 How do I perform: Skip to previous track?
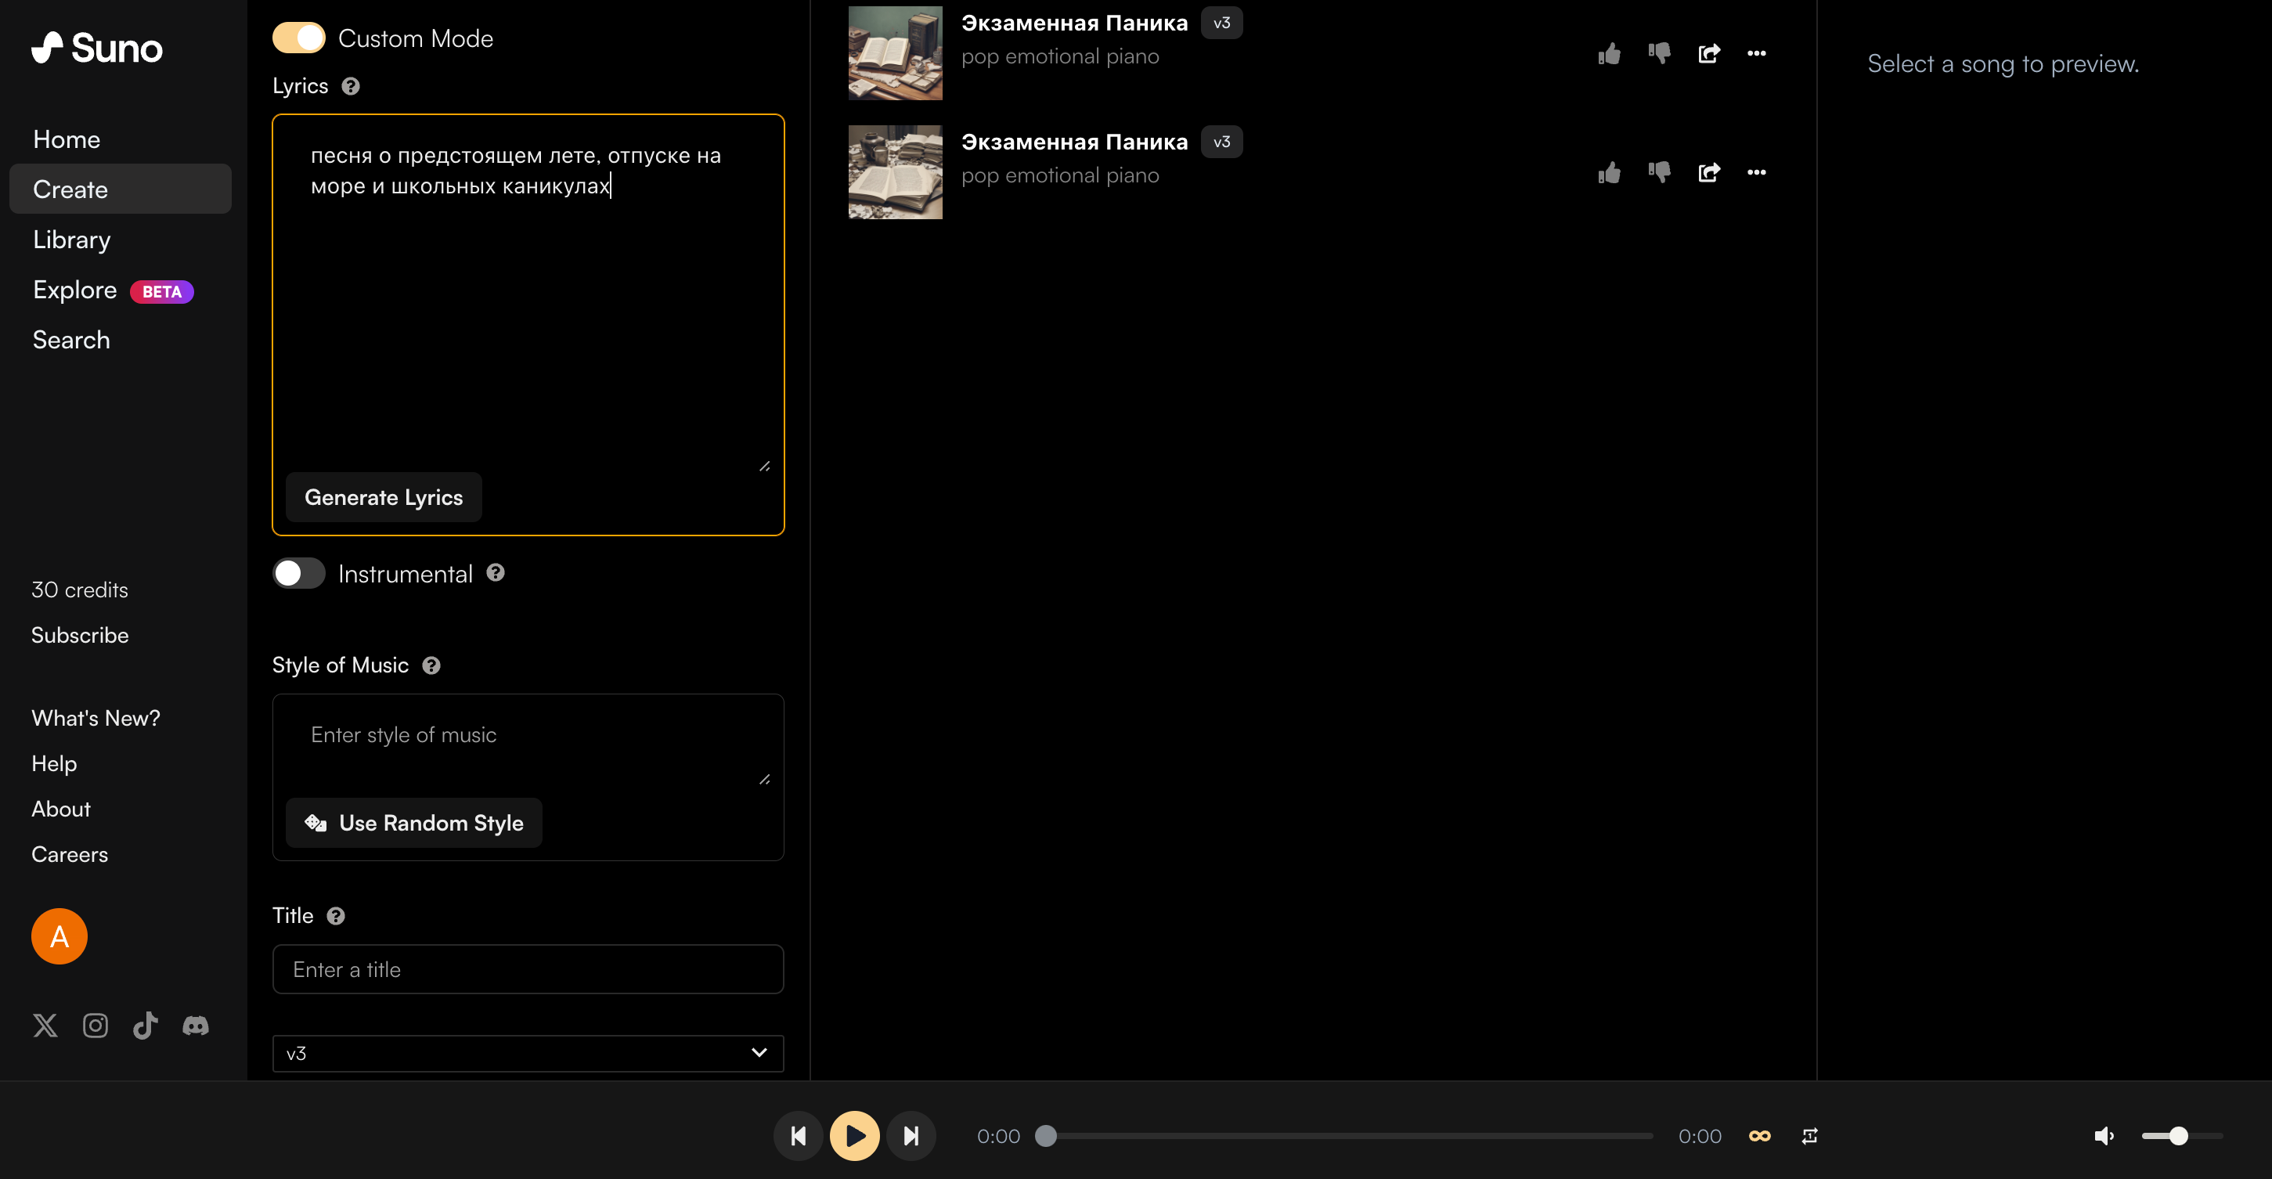[x=799, y=1137]
